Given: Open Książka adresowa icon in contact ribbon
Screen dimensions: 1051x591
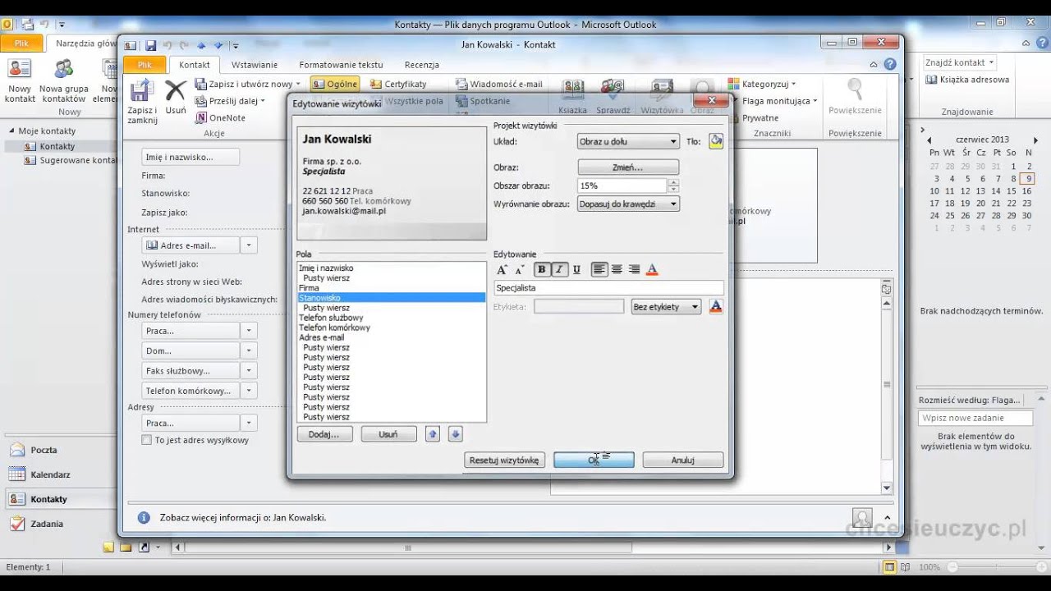Looking at the screenshot, I should pos(572,97).
